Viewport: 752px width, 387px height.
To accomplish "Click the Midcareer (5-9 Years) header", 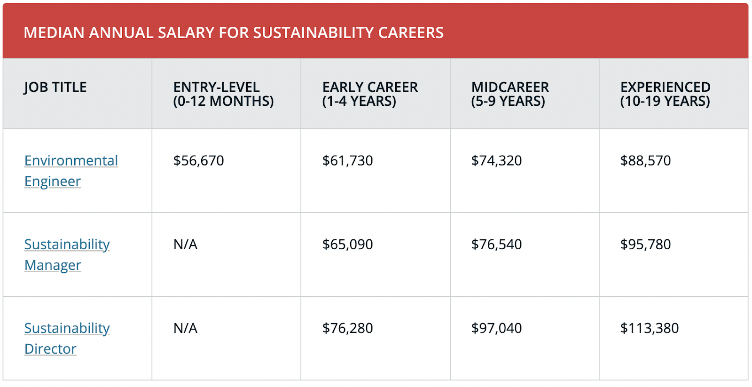I will (510, 94).
